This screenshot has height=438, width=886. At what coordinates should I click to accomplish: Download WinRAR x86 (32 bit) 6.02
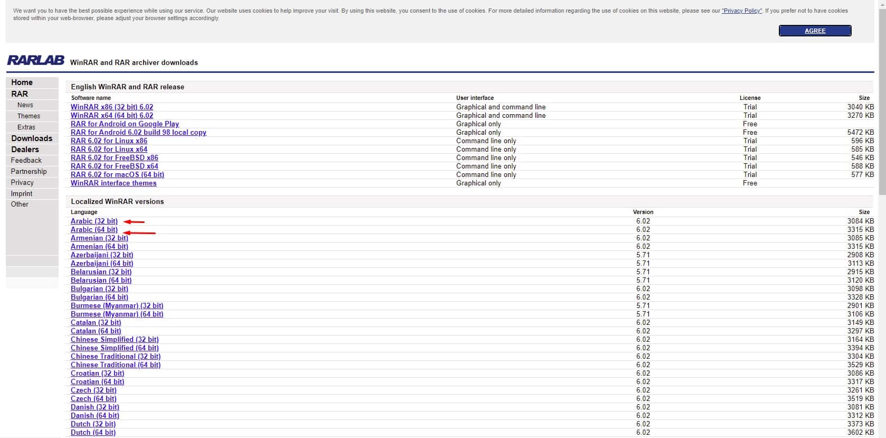point(112,107)
